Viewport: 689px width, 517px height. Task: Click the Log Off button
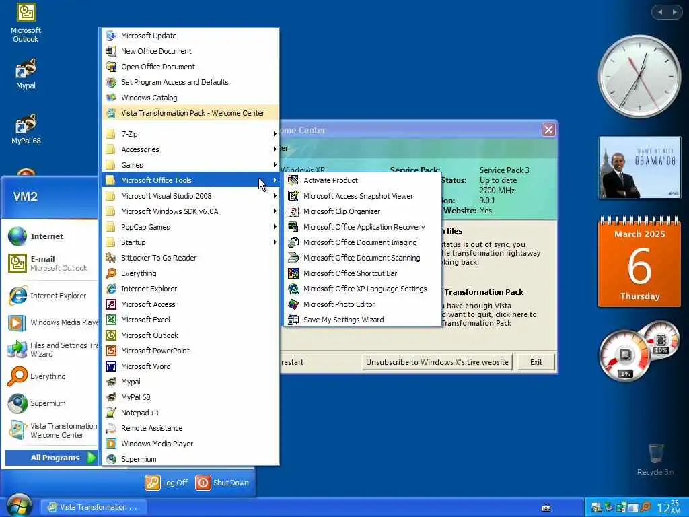click(x=167, y=482)
